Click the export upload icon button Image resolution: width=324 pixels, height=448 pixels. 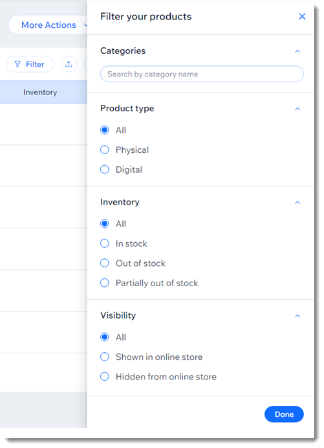pyautogui.click(x=69, y=64)
